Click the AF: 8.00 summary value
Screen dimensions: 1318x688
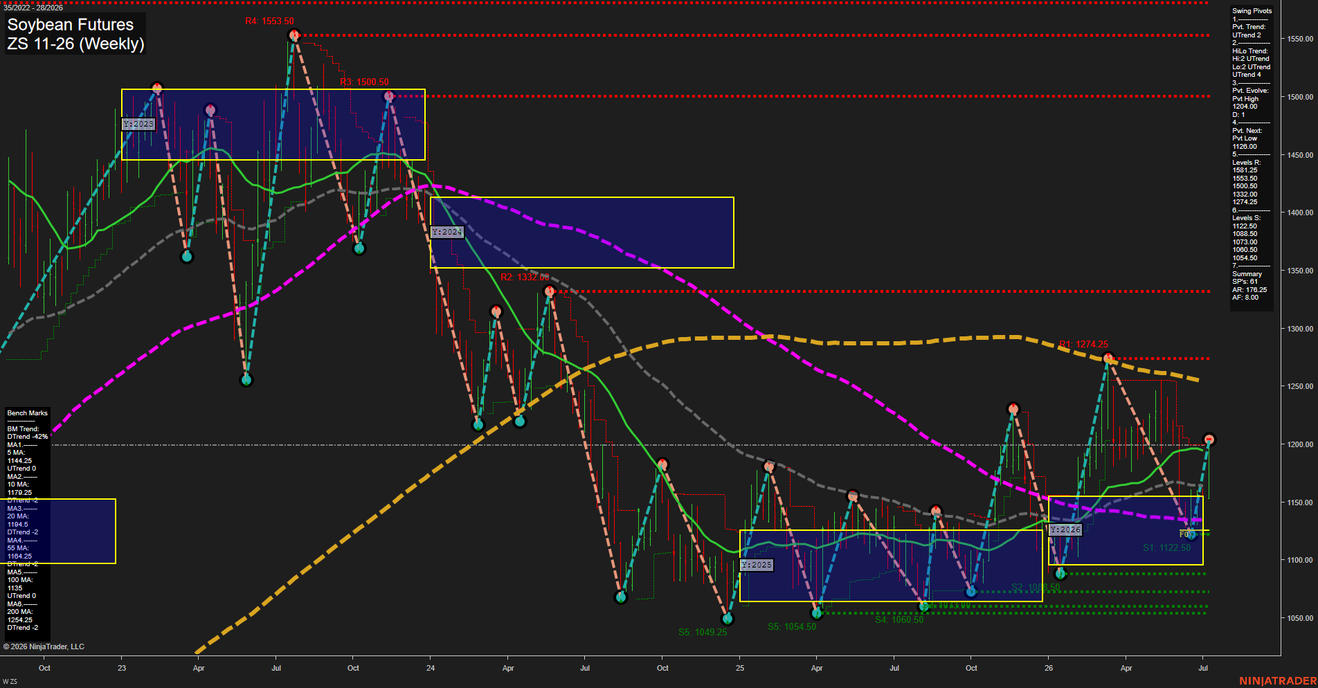tap(1245, 298)
